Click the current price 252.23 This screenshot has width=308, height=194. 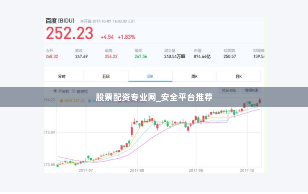coord(69,33)
